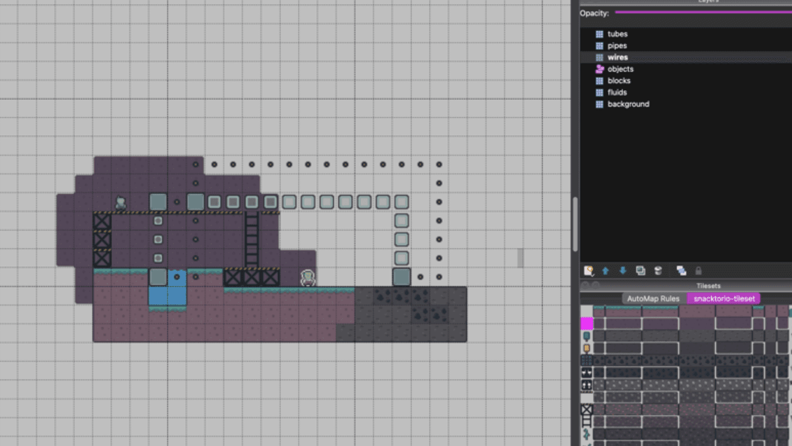
Task: Click the object layer icon beside objects
Action: [599, 69]
